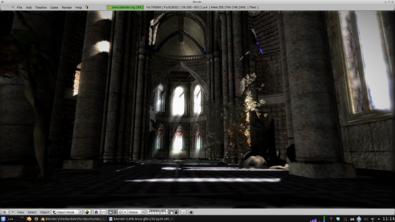395x222 pixels.
Task: Click the render this window icon
Action: 191,212
